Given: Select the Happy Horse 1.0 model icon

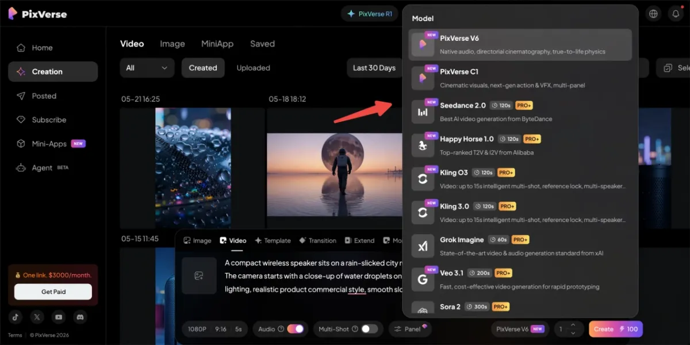Looking at the screenshot, I should pos(423,145).
